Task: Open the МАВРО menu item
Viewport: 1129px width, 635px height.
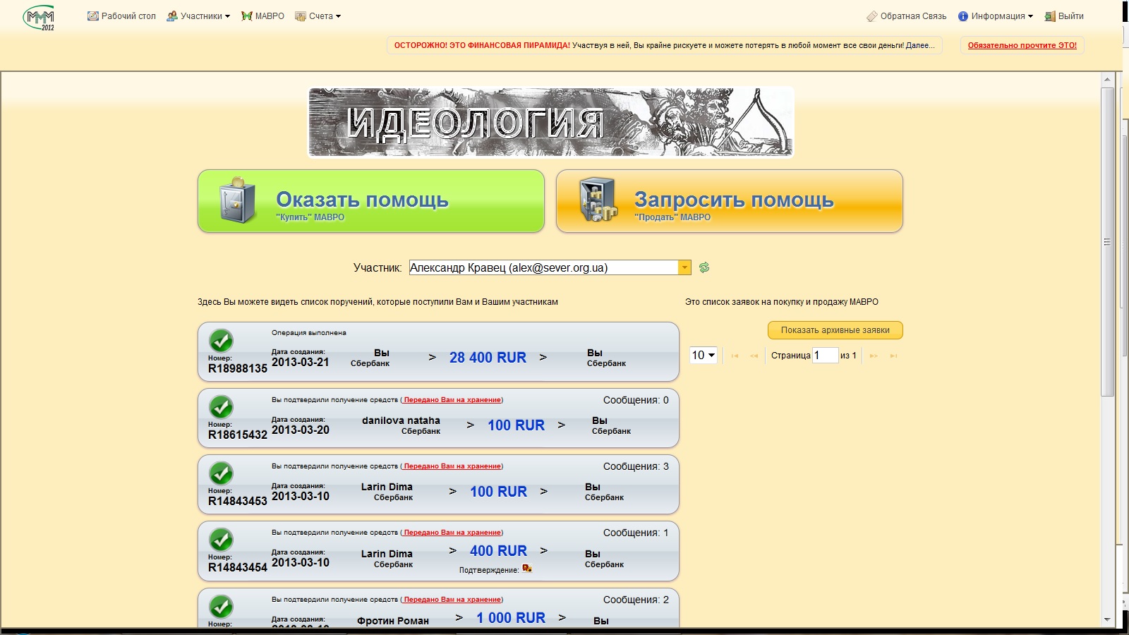Action: click(262, 16)
